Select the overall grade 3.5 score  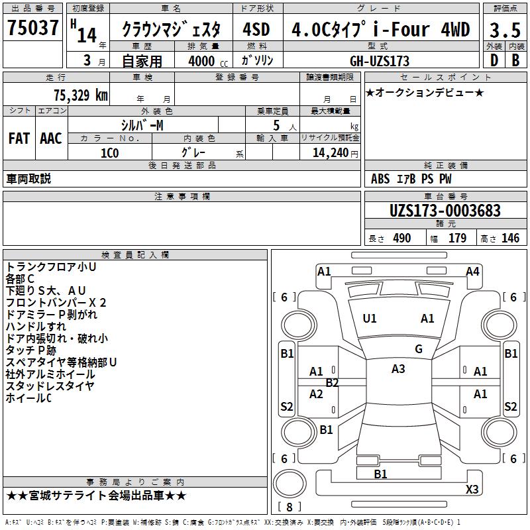coord(504,30)
